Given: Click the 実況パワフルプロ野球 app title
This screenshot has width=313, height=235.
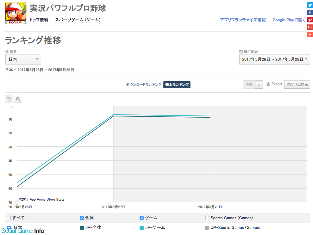Looking at the screenshot, I should coord(68,8).
